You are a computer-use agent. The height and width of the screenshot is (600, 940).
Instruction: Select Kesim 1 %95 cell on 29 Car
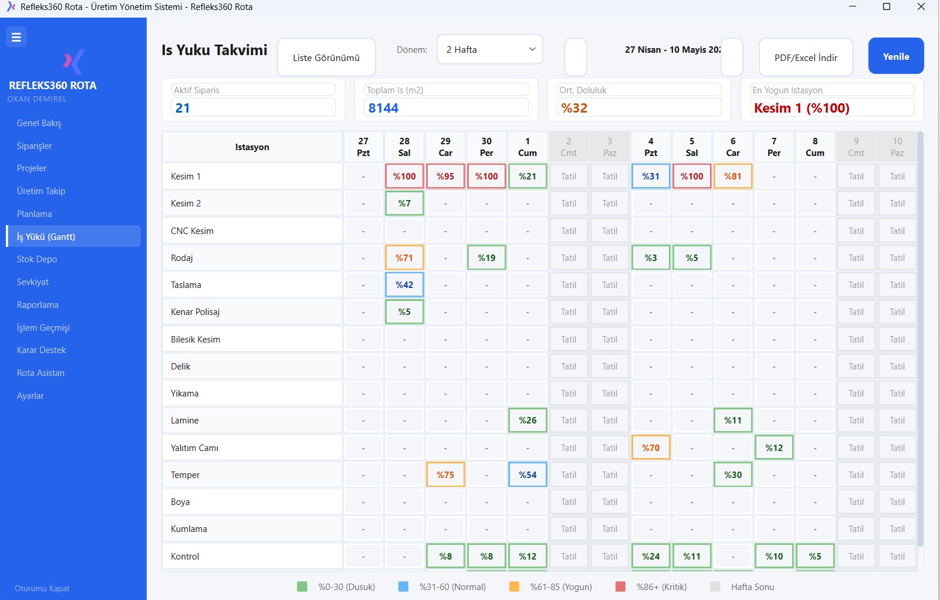coord(445,177)
